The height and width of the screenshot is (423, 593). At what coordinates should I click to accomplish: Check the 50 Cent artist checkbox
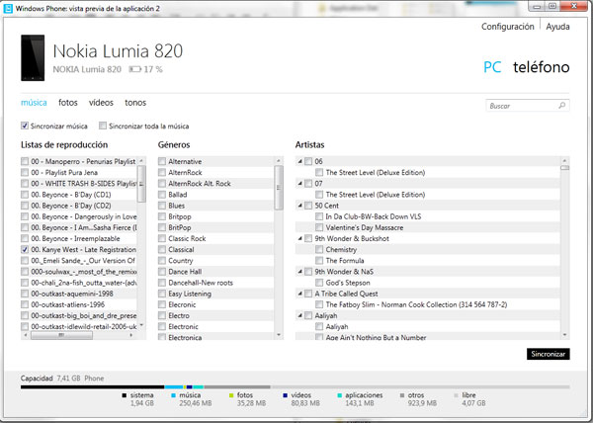tap(308, 206)
